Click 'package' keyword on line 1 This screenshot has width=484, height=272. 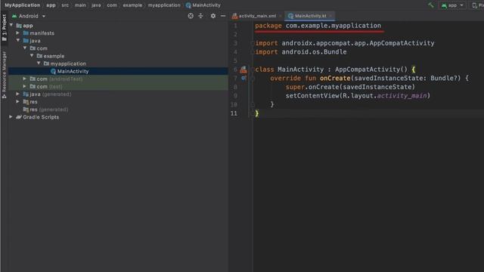point(268,26)
